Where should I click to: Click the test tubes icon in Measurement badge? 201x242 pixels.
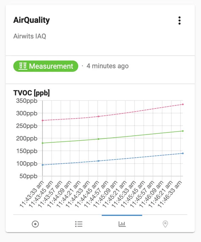tap(23, 66)
